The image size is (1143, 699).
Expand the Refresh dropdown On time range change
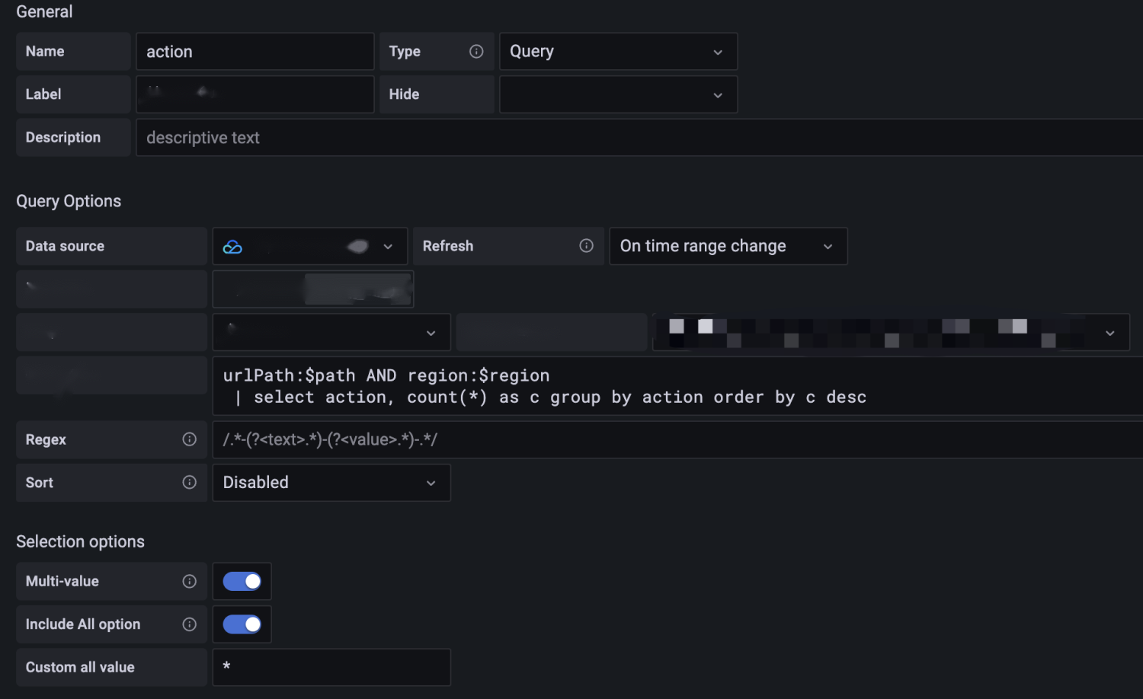click(728, 246)
